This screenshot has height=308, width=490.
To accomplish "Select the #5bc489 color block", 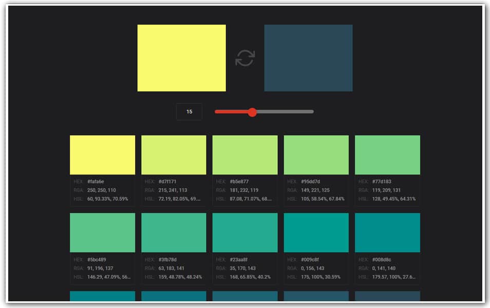I will click(103, 232).
